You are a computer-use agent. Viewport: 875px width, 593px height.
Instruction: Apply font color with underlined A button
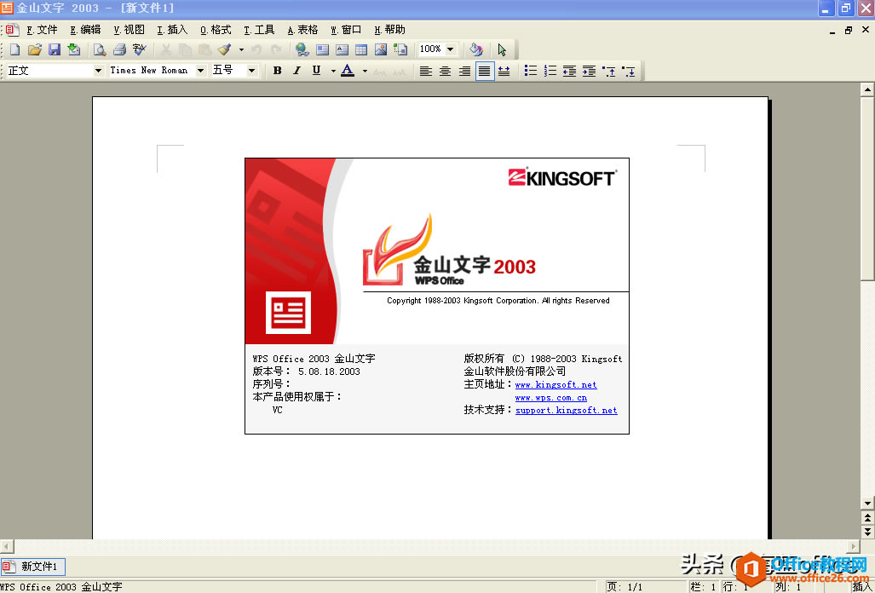click(348, 71)
